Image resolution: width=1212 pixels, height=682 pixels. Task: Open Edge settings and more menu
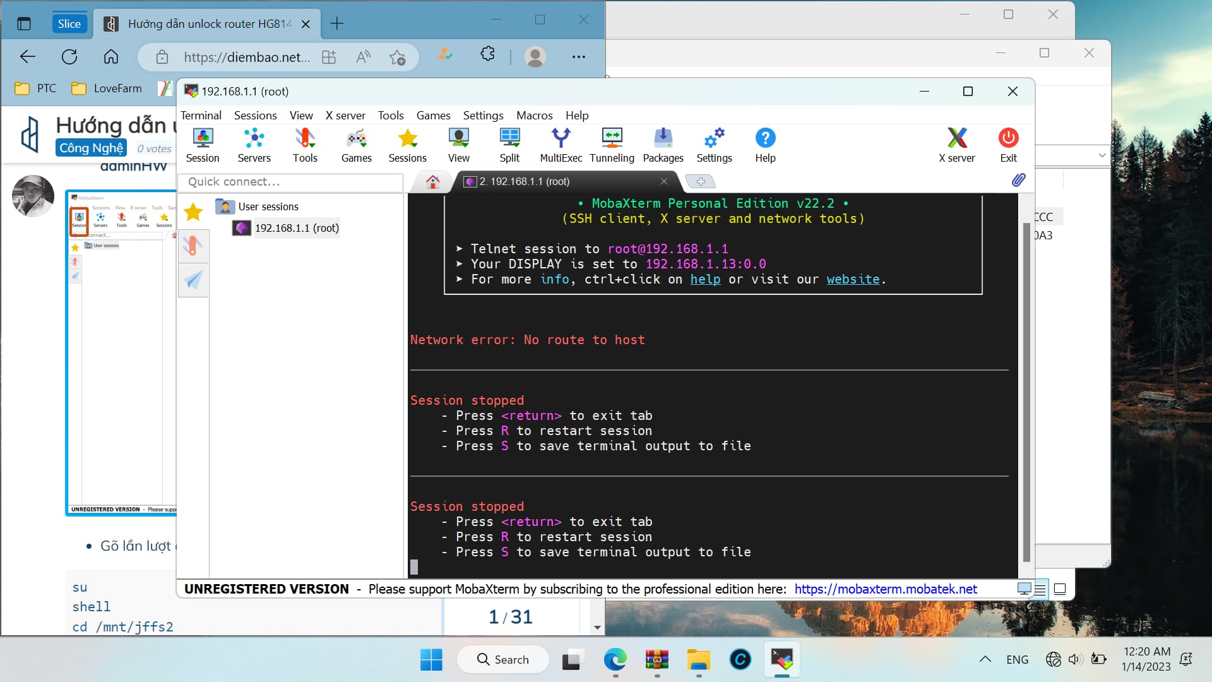point(578,57)
